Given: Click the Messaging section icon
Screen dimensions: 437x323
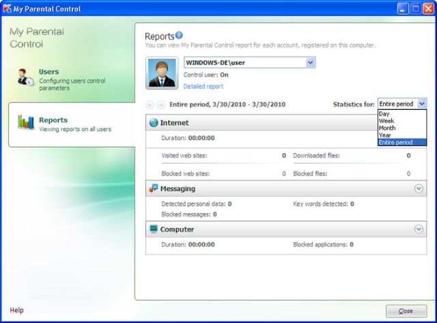Looking at the screenshot, I should 153,188.
